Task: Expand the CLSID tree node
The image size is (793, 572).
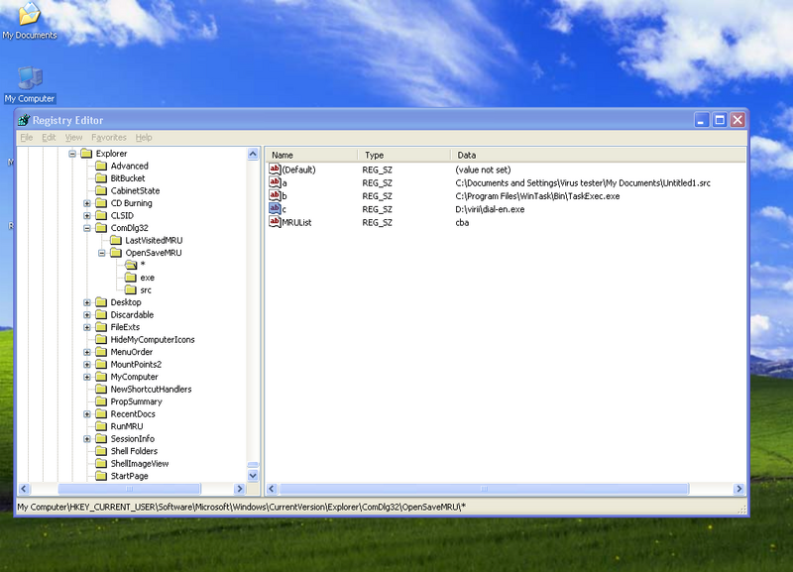Action: click(x=87, y=215)
